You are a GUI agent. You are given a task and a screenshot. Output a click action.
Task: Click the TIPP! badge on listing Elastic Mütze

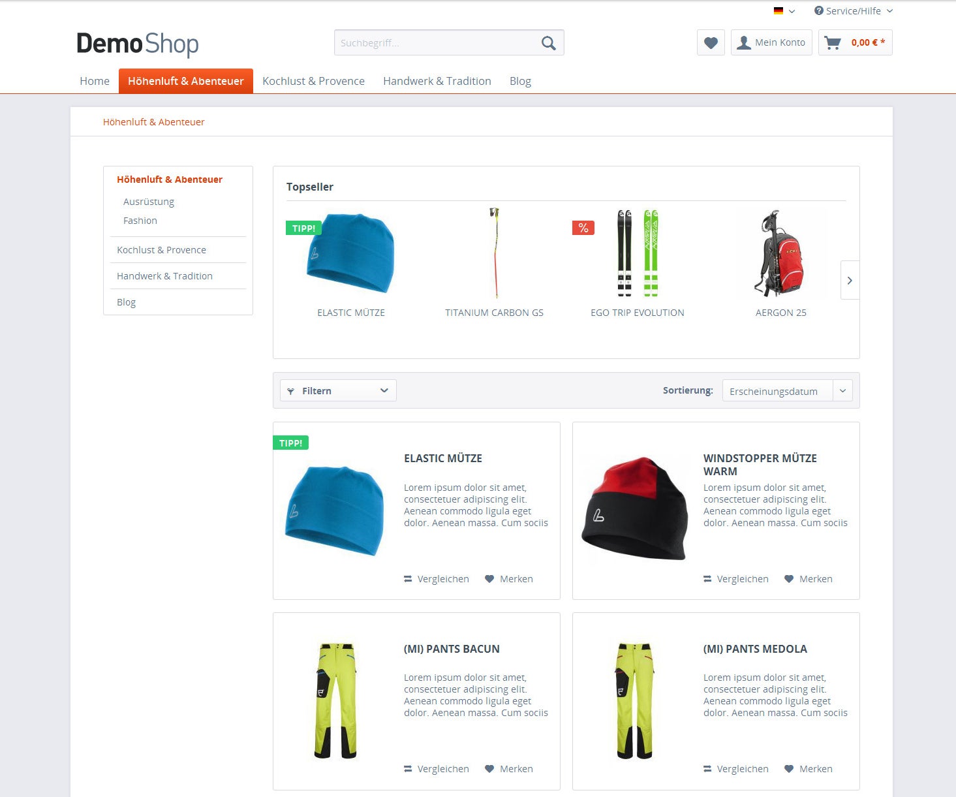coord(290,443)
